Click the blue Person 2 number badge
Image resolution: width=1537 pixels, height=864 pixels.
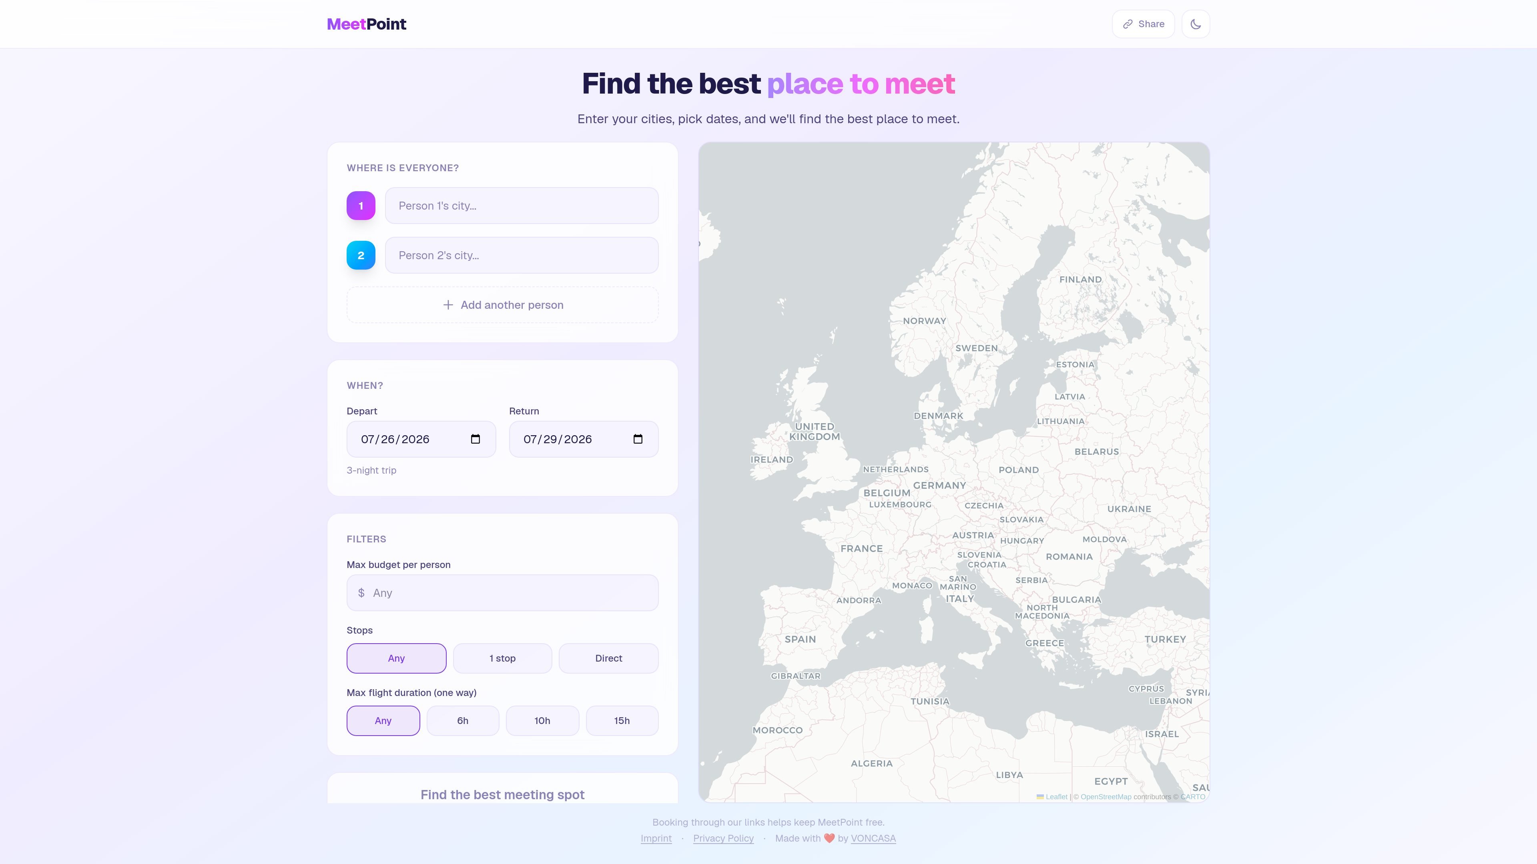pyautogui.click(x=361, y=255)
